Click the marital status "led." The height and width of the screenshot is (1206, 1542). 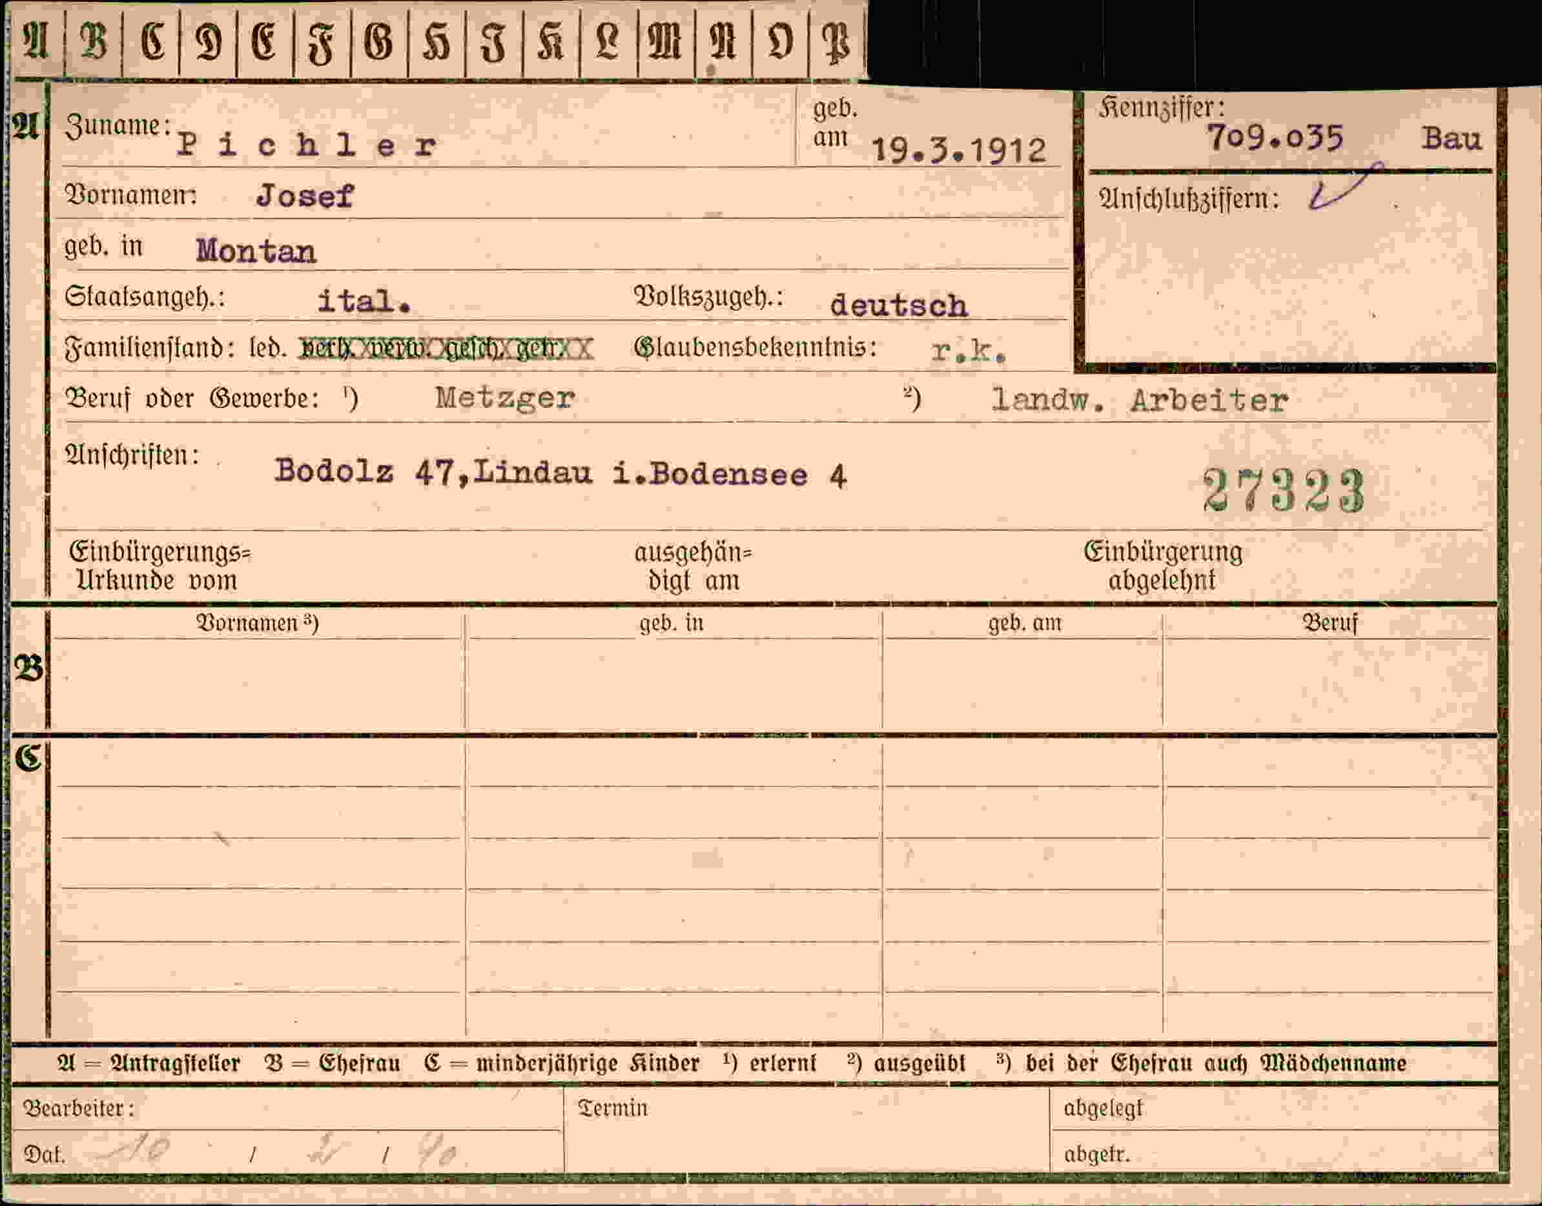267,347
